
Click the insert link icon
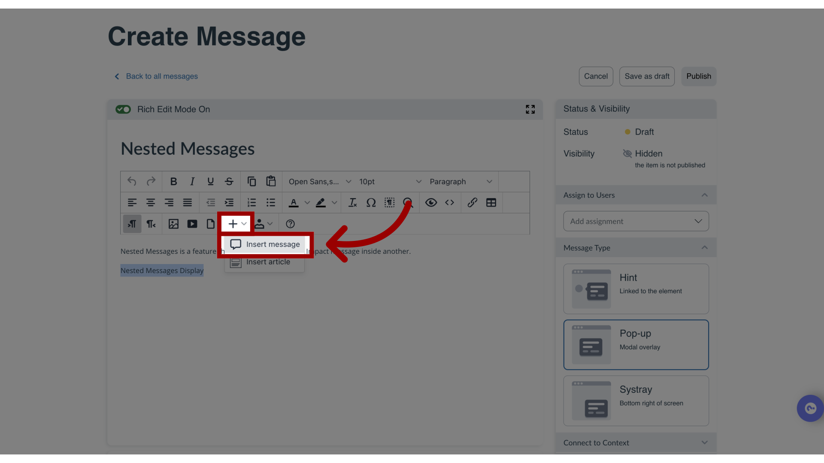pyautogui.click(x=471, y=202)
